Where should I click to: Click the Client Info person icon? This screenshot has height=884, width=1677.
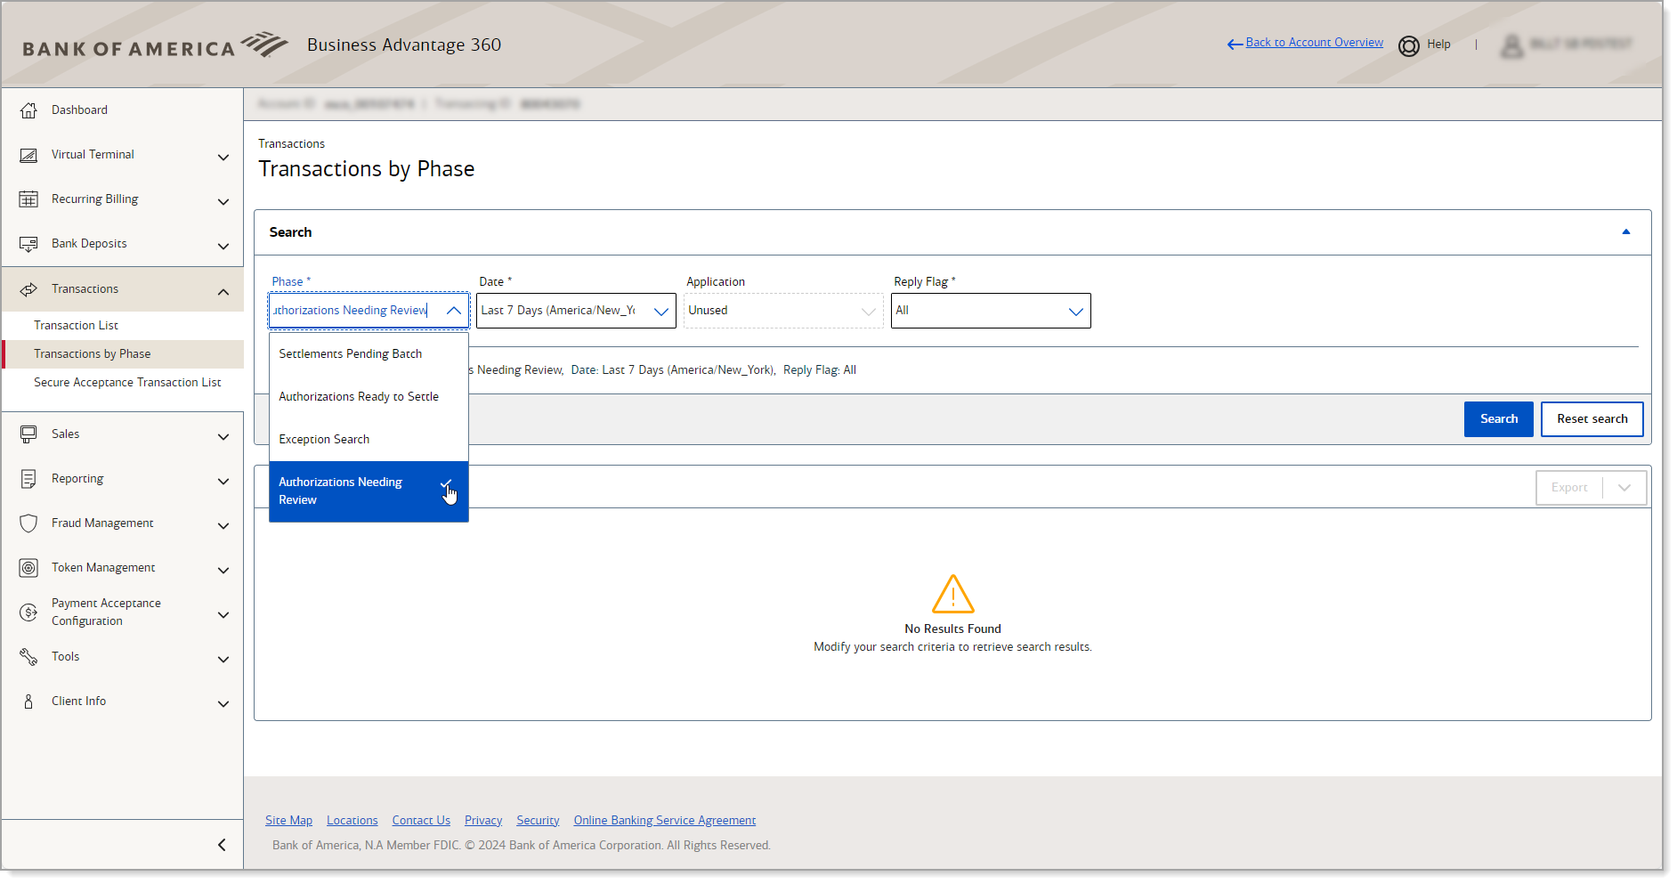[28, 702]
